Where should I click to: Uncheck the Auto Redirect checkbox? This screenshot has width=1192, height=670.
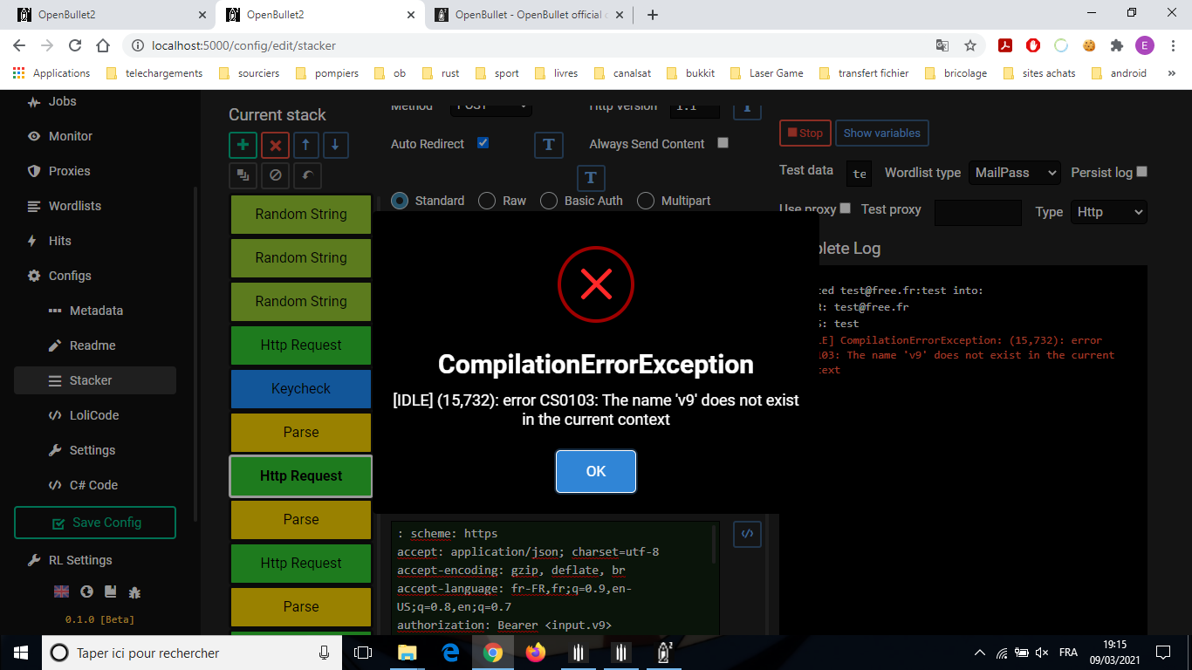pyautogui.click(x=483, y=143)
